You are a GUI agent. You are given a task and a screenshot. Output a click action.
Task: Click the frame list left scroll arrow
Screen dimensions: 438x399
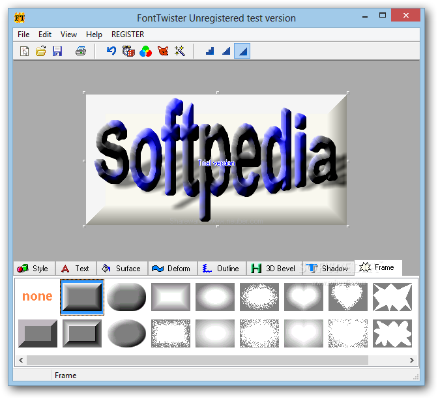pos(21,360)
